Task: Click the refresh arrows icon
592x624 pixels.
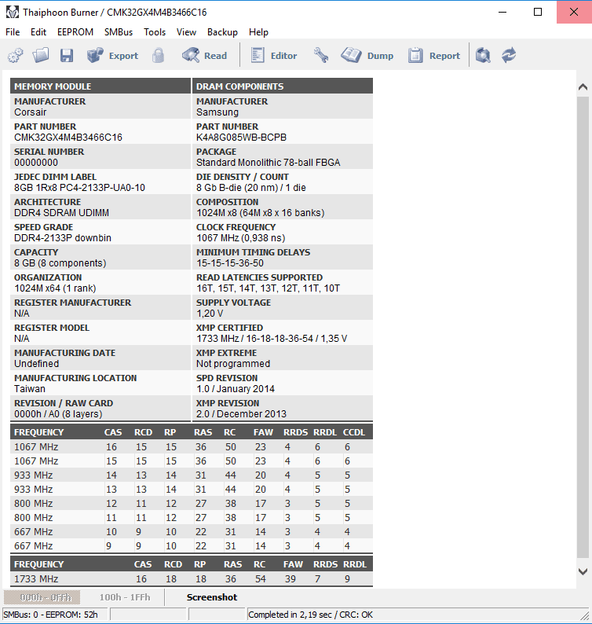Action: coord(509,55)
